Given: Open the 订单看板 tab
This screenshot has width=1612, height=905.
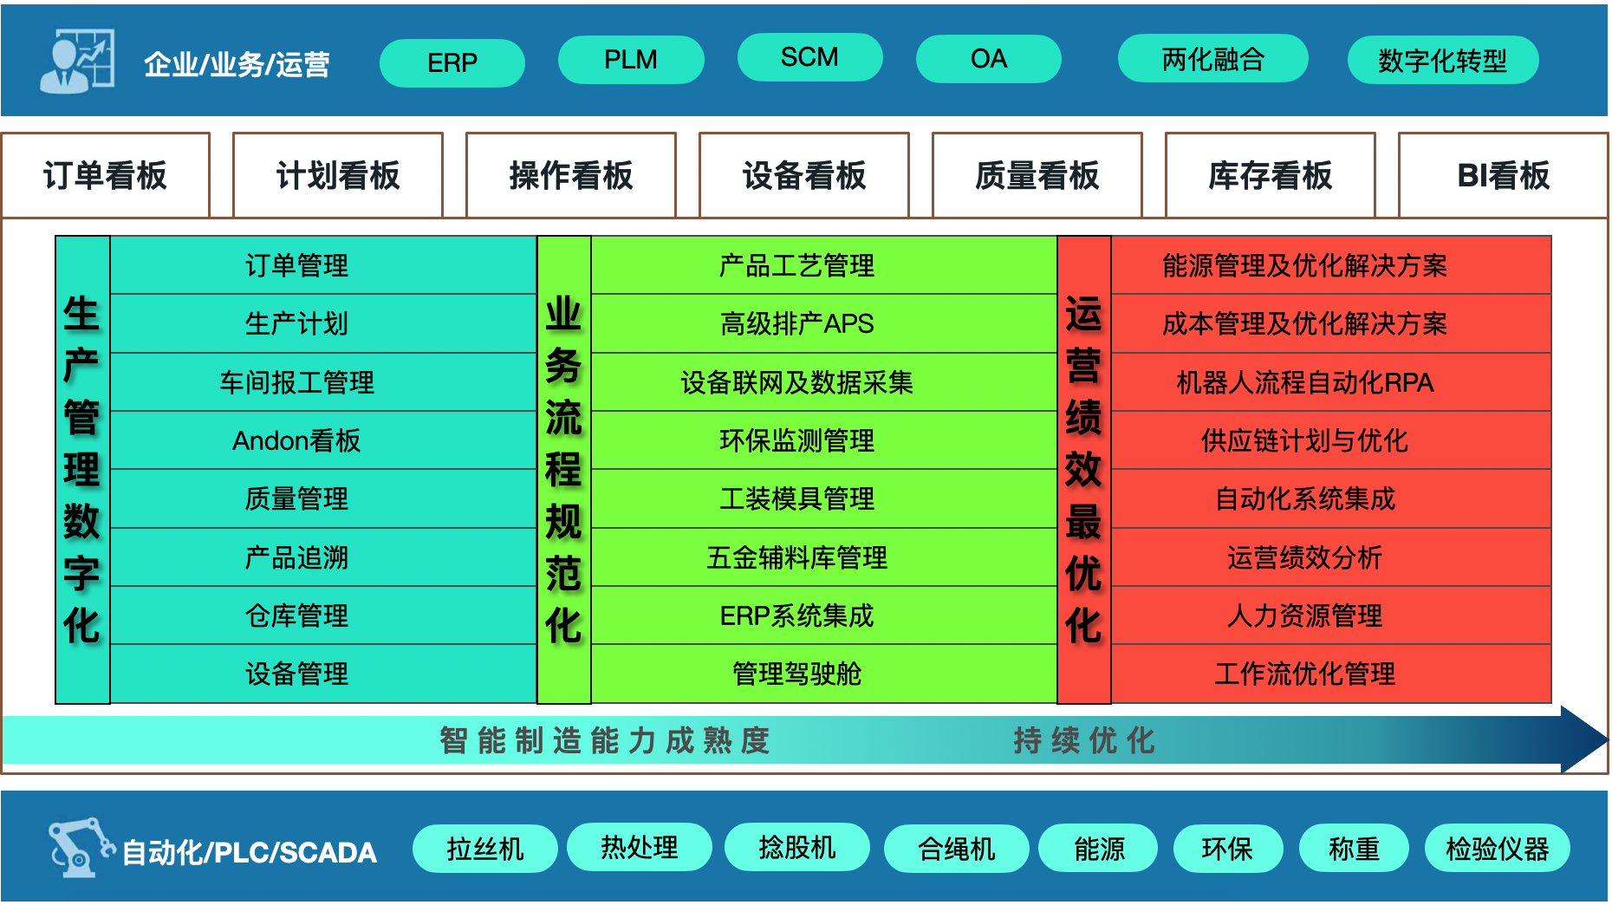Looking at the screenshot, I should 106,175.
